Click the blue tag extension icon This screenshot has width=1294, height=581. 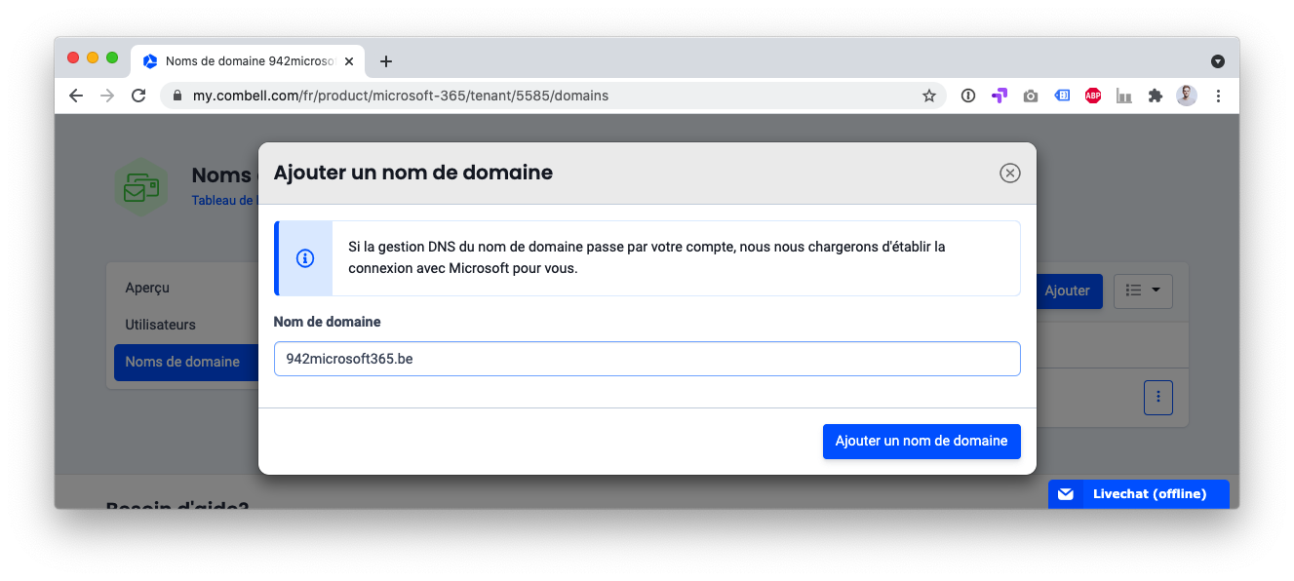click(1062, 96)
